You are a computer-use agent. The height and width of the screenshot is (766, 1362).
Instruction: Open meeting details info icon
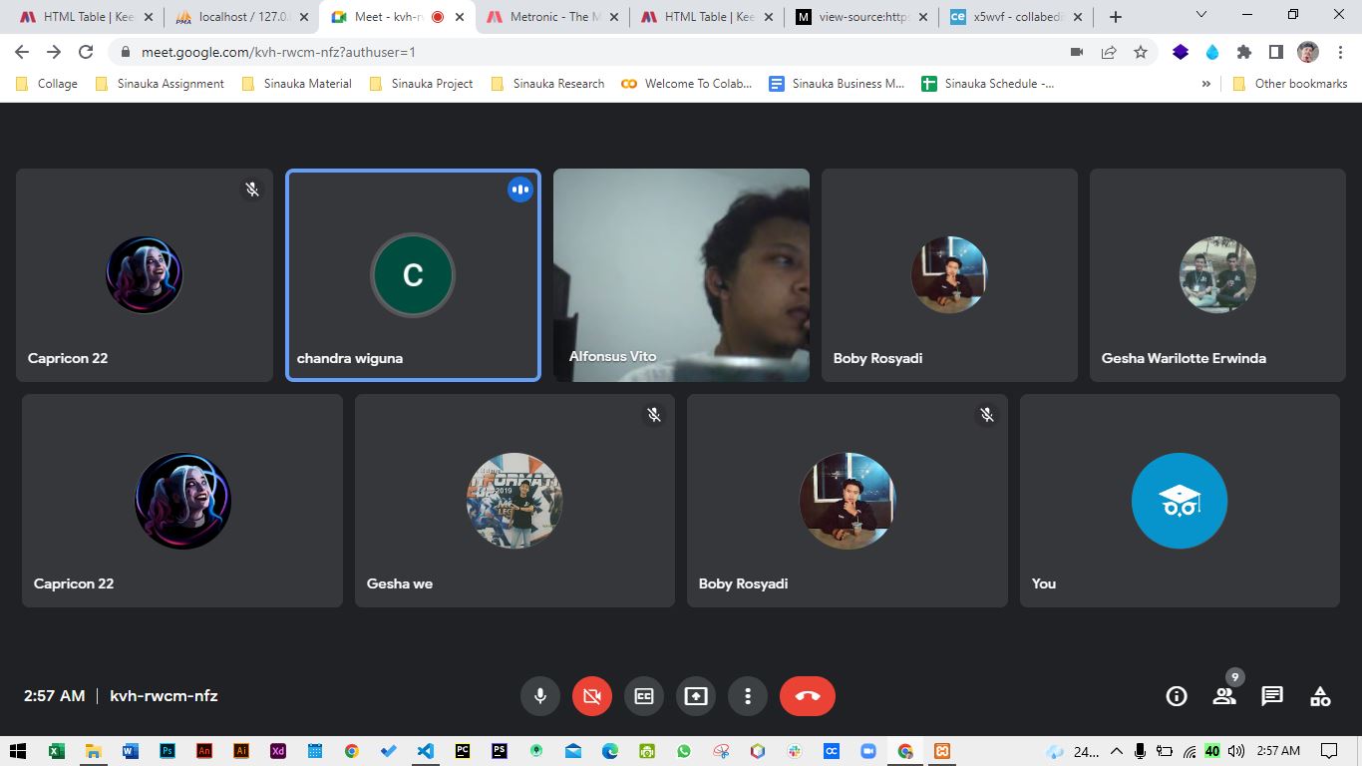coord(1177,696)
